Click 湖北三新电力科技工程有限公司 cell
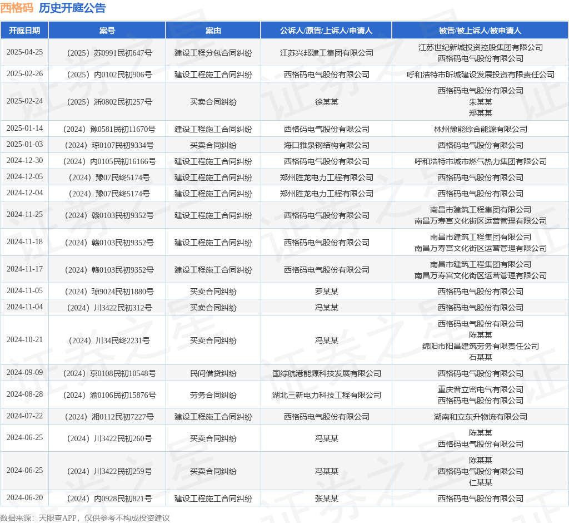 pyautogui.click(x=326, y=395)
